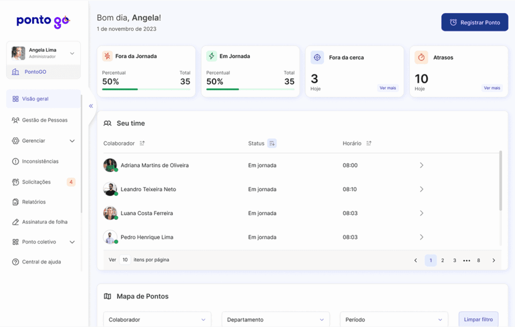Expand the Ponto coletivo menu
Image resolution: width=515 pixels, height=327 pixels.
(x=72, y=242)
